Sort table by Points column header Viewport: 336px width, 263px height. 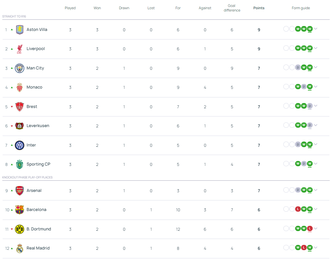[259, 8]
